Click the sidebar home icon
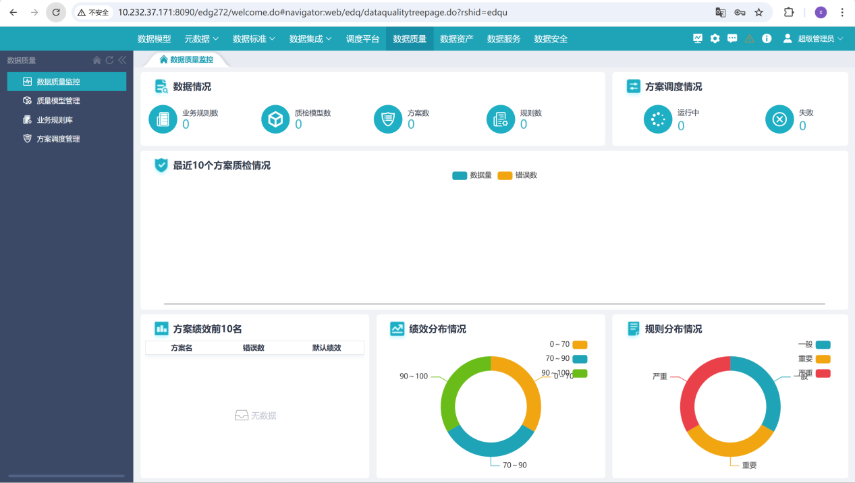This screenshot has width=855, height=483. (x=97, y=60)
